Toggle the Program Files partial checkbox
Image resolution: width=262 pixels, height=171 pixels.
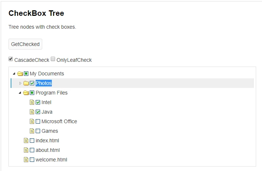32,93
